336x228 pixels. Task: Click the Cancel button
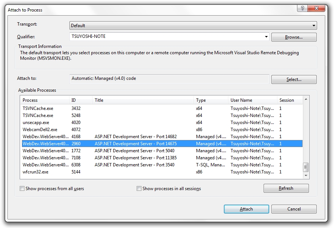click(294, 209)
